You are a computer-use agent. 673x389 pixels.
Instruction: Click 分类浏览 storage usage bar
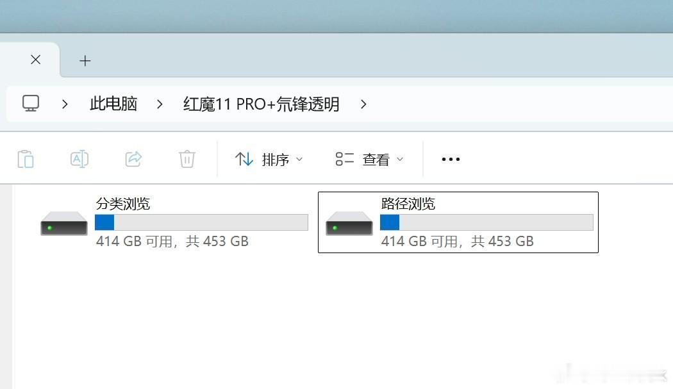tap(201, 222)
